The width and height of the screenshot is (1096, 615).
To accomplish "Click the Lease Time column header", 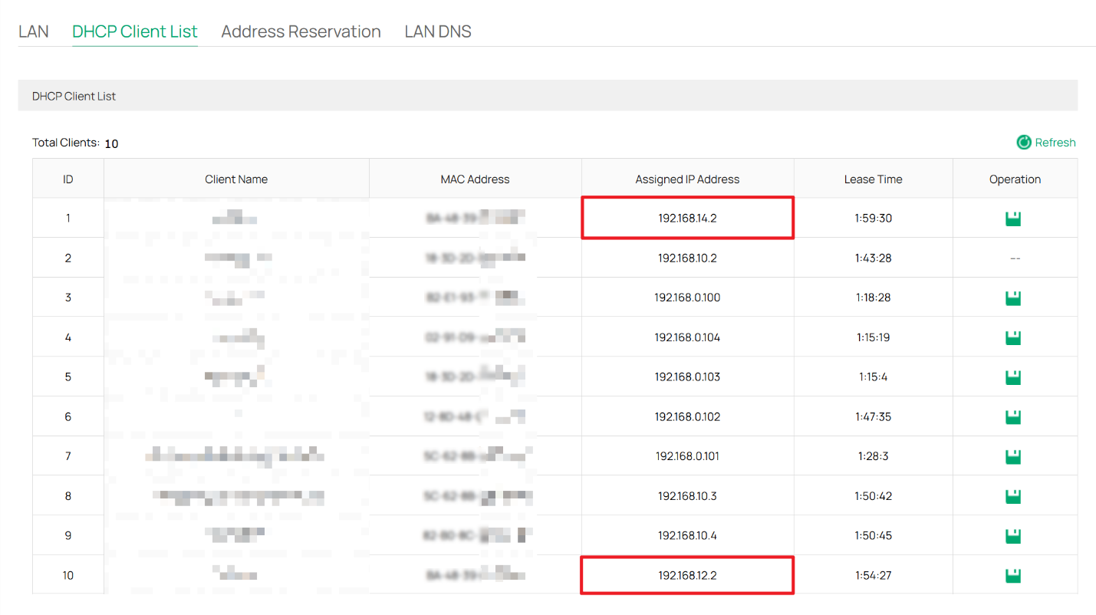I will pyautogui.click(x=873, y=179).
